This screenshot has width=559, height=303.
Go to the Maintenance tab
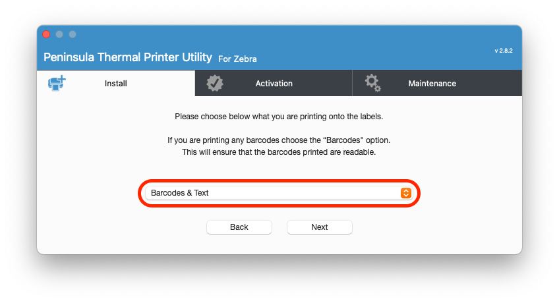(x=432, y=83)
